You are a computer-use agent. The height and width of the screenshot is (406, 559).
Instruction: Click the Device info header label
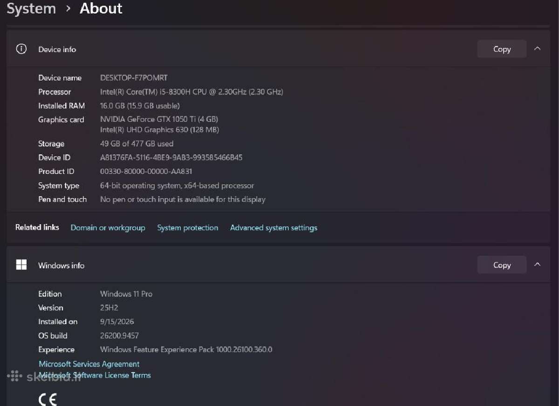(57, 49)
